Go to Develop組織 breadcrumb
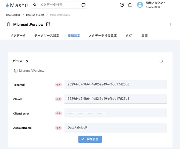This screenshot has height=149, width=180. [13, 15]
